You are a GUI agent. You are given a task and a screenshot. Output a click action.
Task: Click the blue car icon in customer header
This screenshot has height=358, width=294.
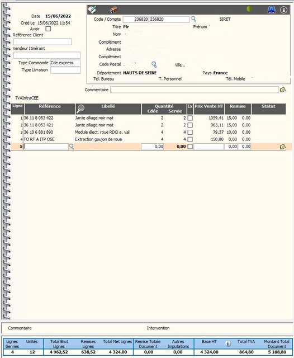pos(272,10)
